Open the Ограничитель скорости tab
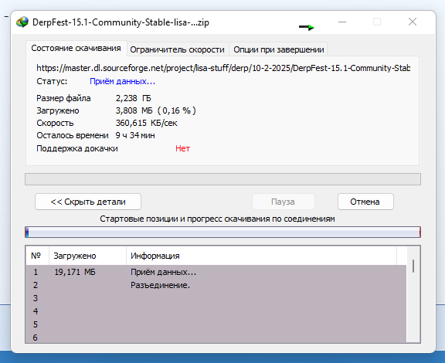Image resolution: width=445 pixels, height=363 pixels. (178, 49)
